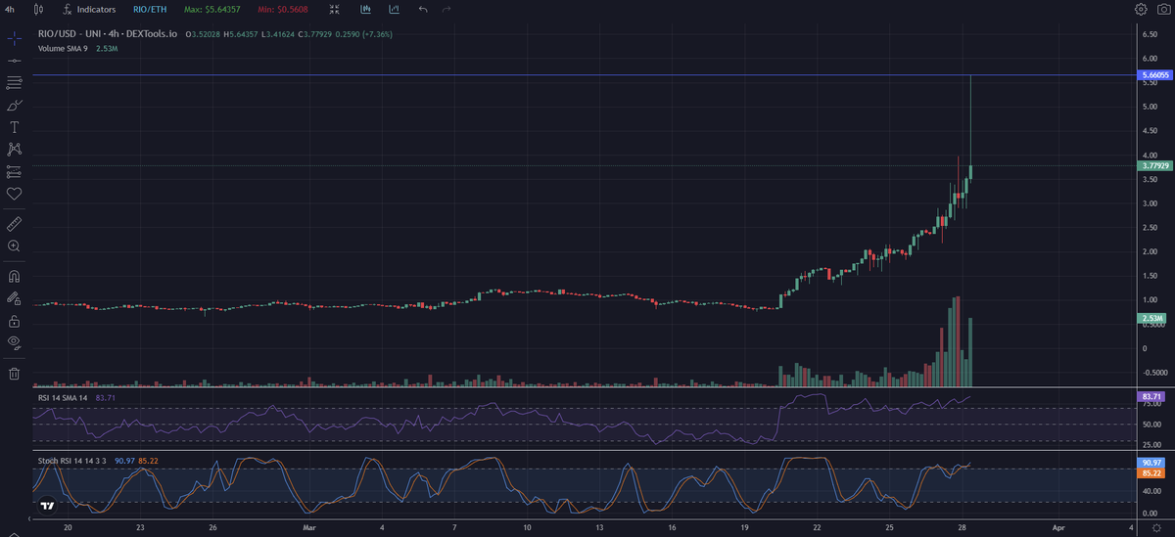Click the Stoch RSI 85.22 axis label

pyautogui.click(x=1151, y=472)
